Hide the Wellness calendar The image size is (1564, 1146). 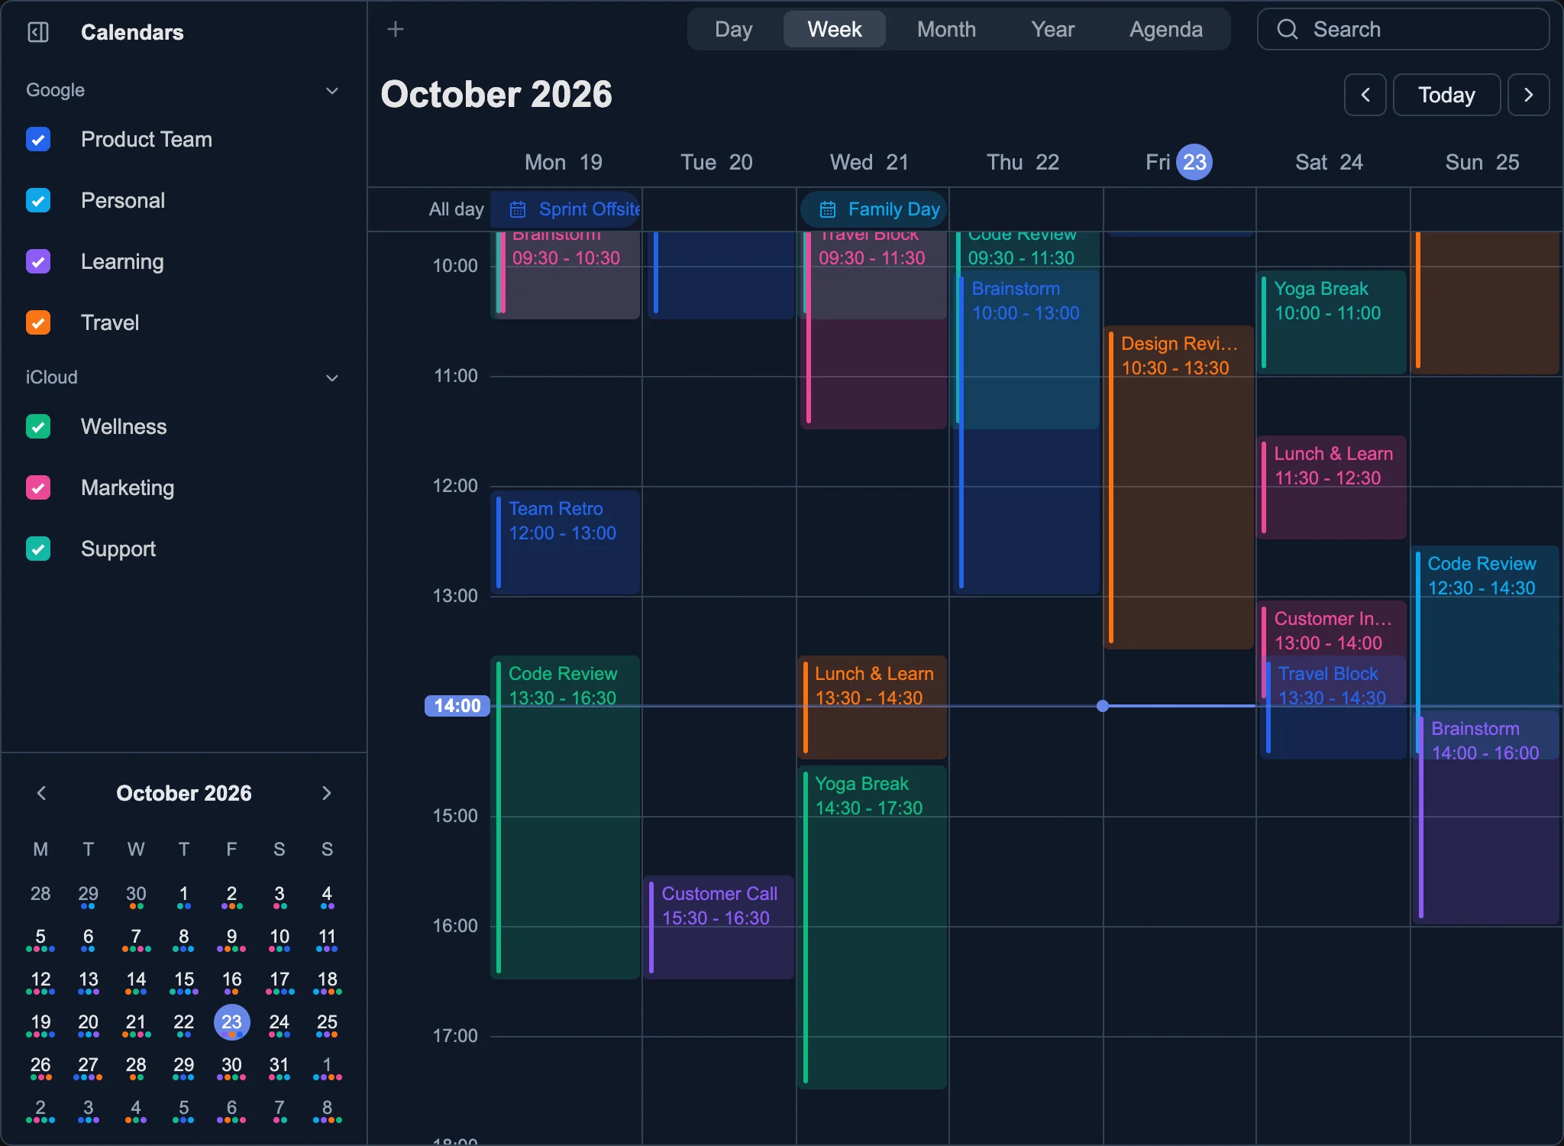pos(38,426)
